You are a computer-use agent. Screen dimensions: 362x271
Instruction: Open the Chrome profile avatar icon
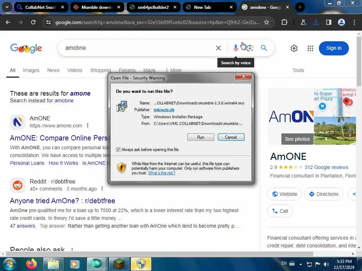341,22
